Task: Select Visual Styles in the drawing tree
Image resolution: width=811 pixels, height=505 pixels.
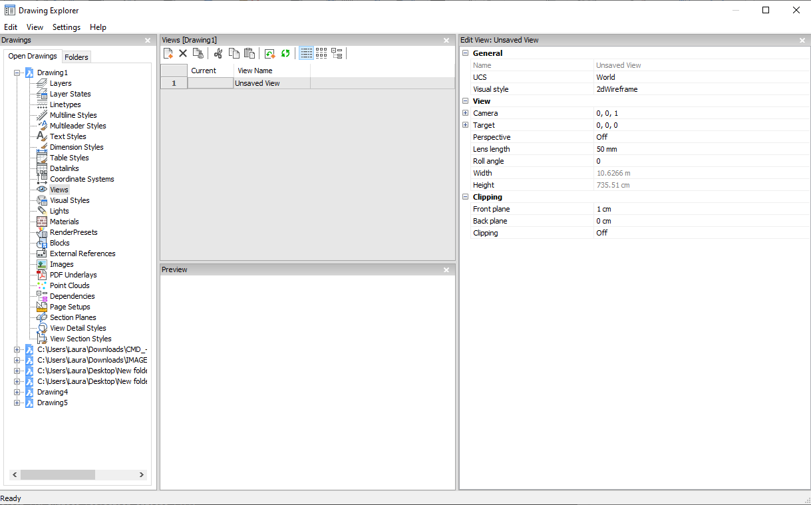Action: pos(69,200)
